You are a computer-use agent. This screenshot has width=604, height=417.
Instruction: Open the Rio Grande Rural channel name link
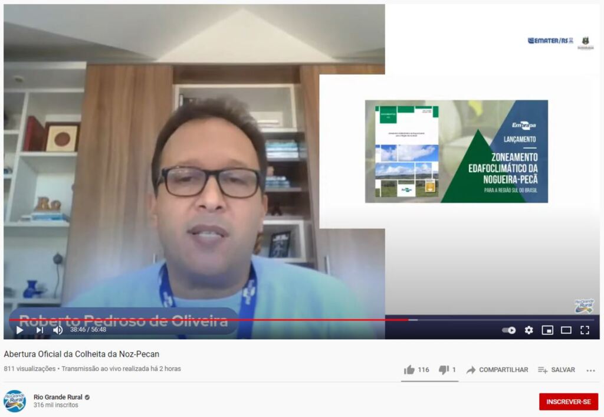tap(58, 397)
